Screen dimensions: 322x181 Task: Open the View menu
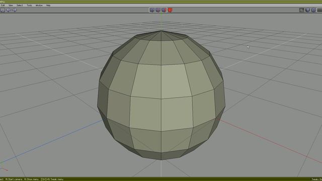[11, 6]
